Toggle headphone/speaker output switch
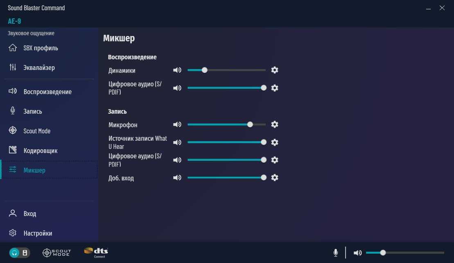The height and width of the screenshot is (263, 454). (x=19, y=253)
